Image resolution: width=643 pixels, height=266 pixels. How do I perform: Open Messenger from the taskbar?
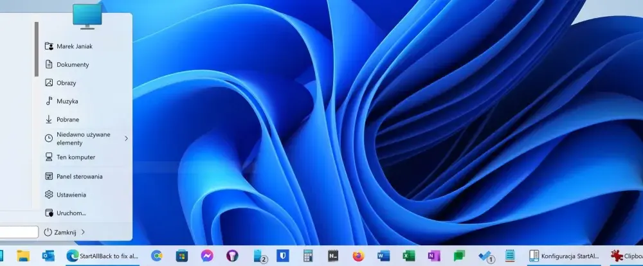tap(207, 256)
